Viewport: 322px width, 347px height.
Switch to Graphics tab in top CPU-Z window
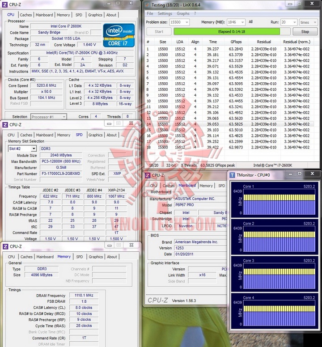(95, 15)
